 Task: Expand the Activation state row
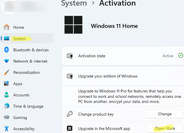123,56
